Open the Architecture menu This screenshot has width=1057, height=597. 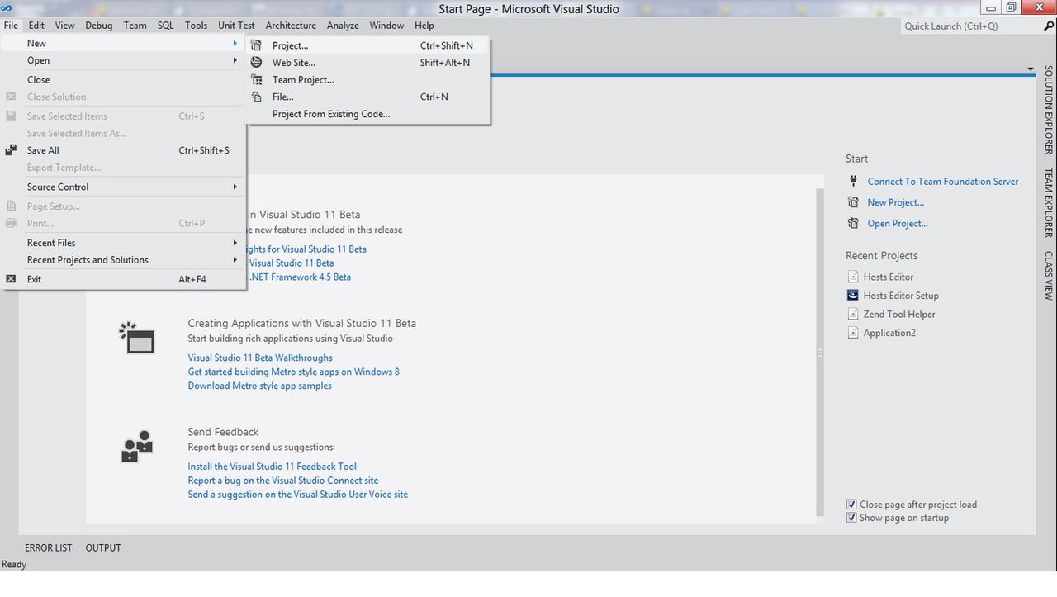(x=291, y=26)
